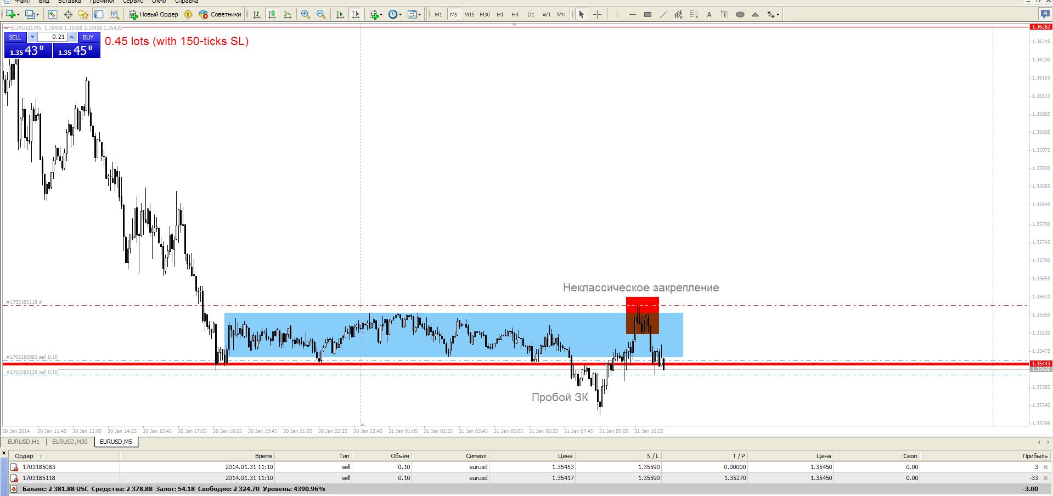Click the Новый Ордер button
Screen dimensions: 1053x496
[x=154, y=15]
